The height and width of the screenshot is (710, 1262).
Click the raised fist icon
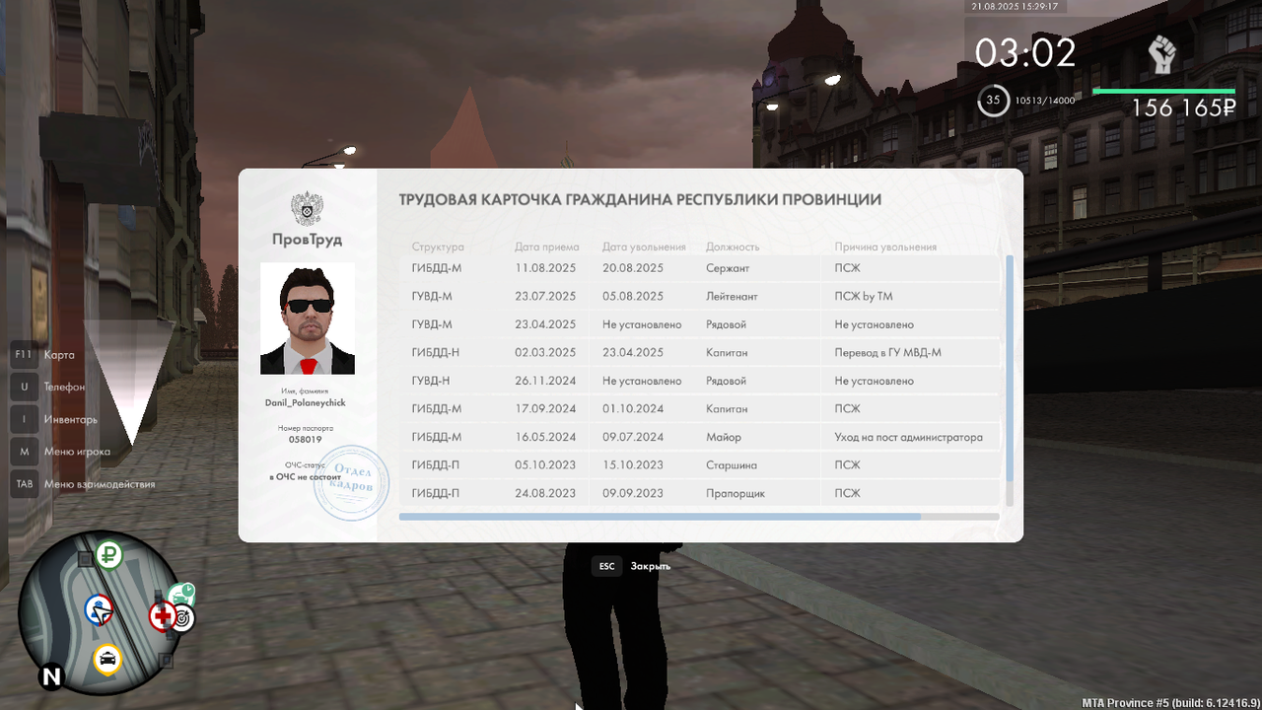tap(1163, 55)
